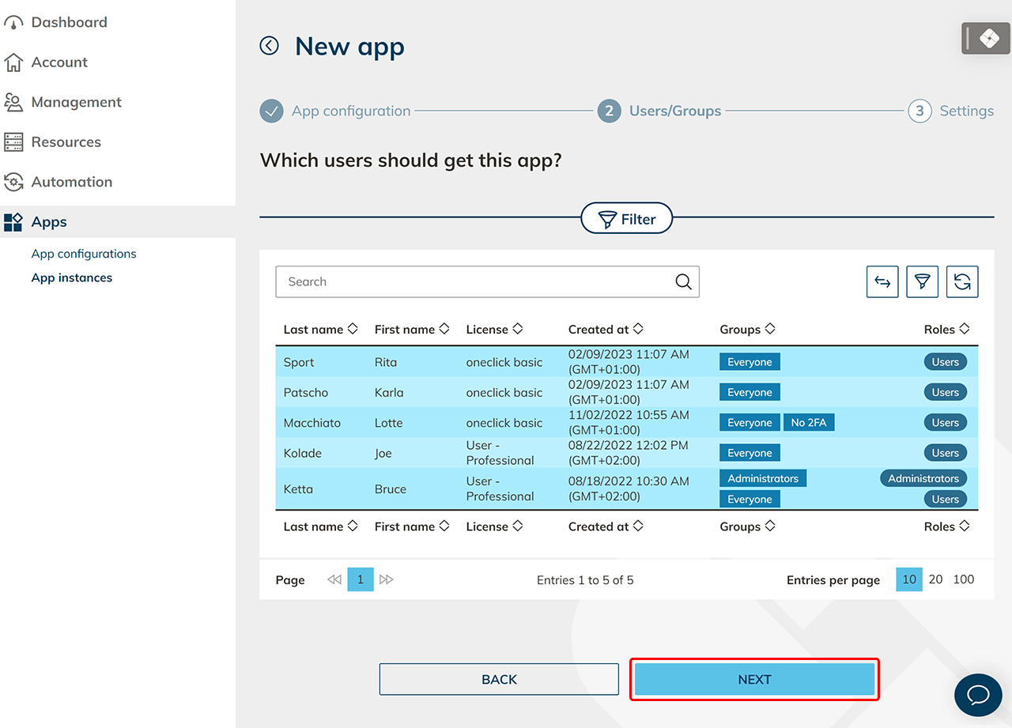Open the chat bubble widget
Viewport: 1012px width, 728px height.
tap(978, 695)
